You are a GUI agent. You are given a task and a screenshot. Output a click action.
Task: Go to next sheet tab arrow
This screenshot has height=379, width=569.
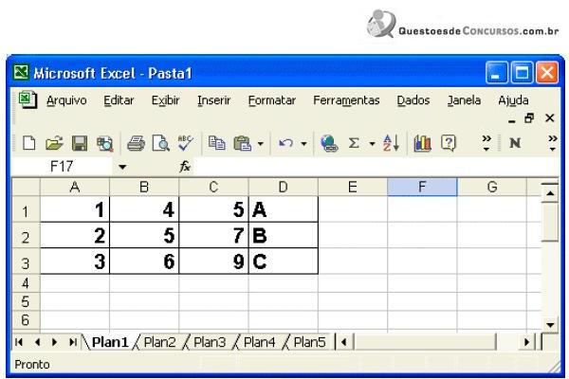54,342
